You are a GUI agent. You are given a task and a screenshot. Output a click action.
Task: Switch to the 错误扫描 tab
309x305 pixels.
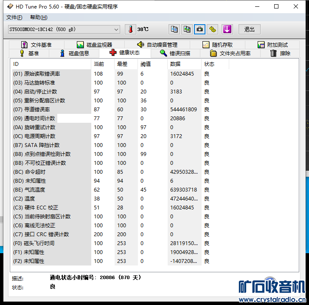click(175, 53)
